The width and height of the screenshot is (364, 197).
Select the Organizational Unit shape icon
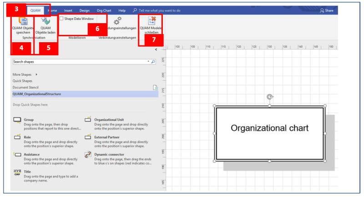click(x=88, y=120)
